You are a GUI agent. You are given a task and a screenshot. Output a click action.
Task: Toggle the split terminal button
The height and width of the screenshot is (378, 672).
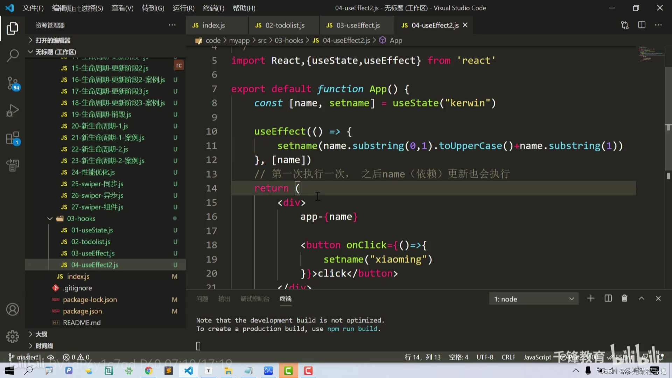[x=608, y=299]
